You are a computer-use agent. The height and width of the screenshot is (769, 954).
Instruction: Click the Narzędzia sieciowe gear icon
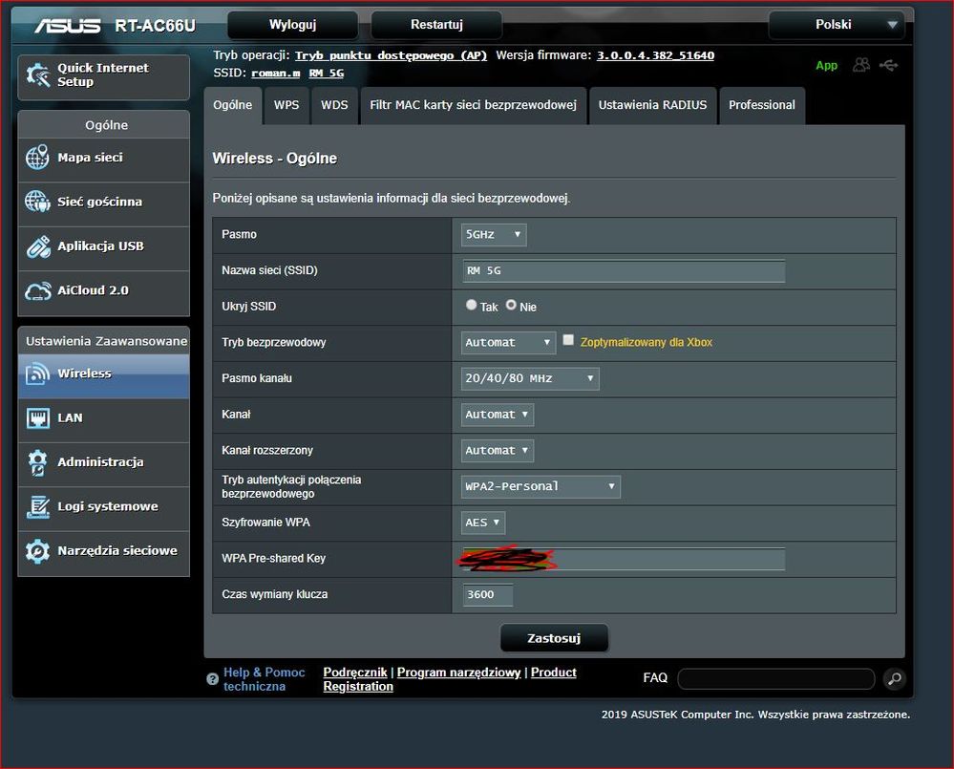click(x=37, y=551)
